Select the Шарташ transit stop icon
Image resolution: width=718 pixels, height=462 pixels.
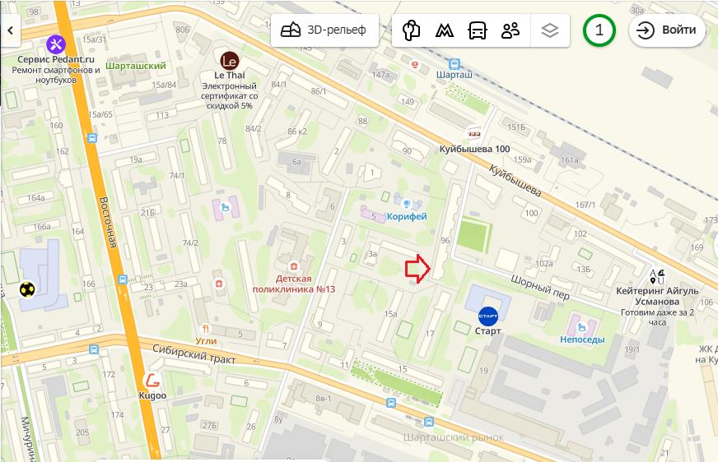click(455, 63)
